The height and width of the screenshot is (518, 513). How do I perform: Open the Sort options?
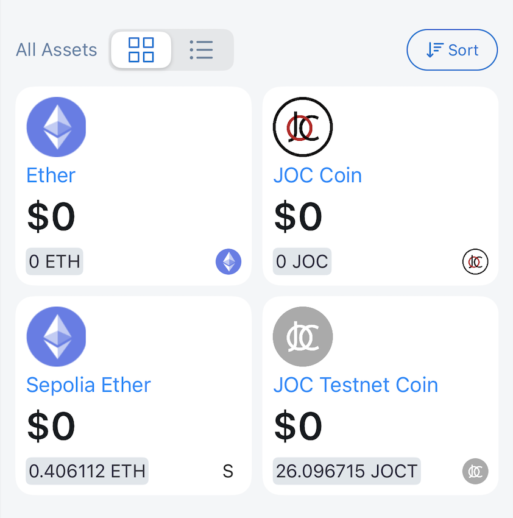[x=452, y=50]
